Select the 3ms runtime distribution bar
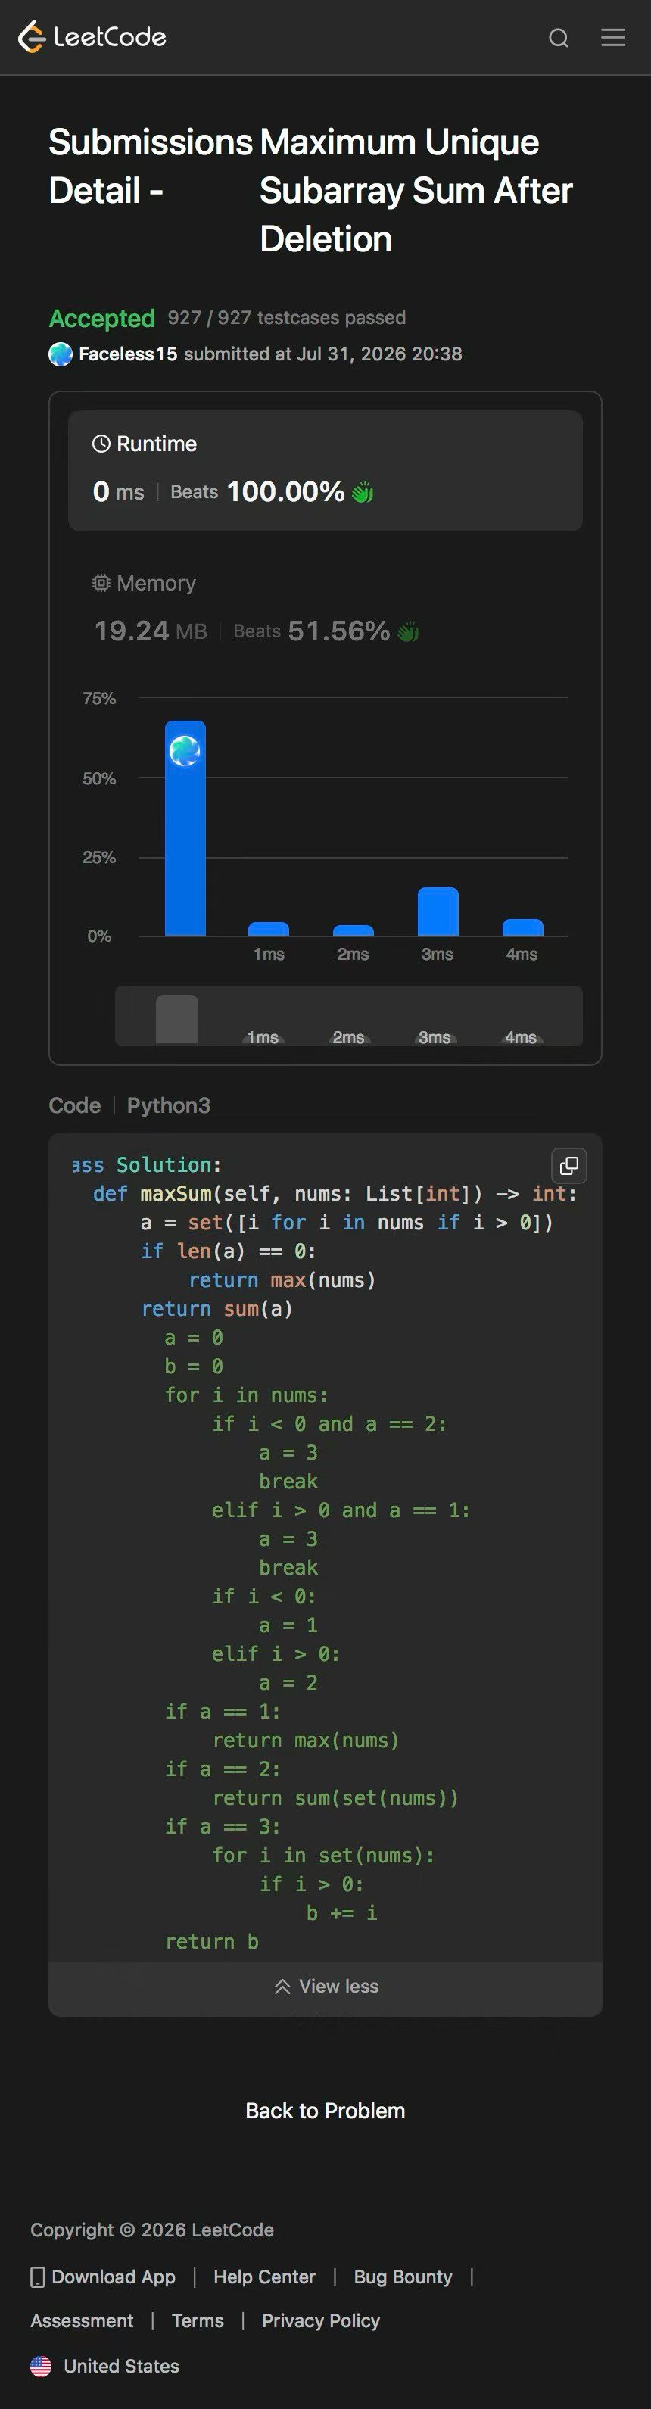The width and height of the screenshot is (651, 2409). point(438,912)
